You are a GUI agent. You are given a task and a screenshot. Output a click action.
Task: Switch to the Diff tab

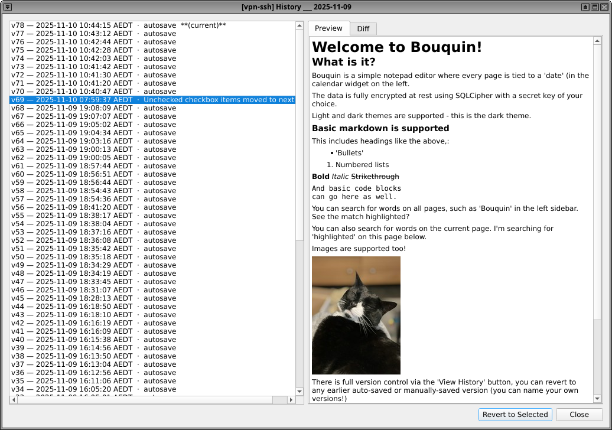click(x=363, y=28)
